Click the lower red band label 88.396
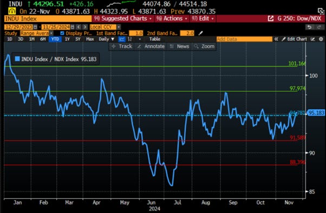This screenshot has width=326, height=213. pyautogui.click(x=298, y=162)
